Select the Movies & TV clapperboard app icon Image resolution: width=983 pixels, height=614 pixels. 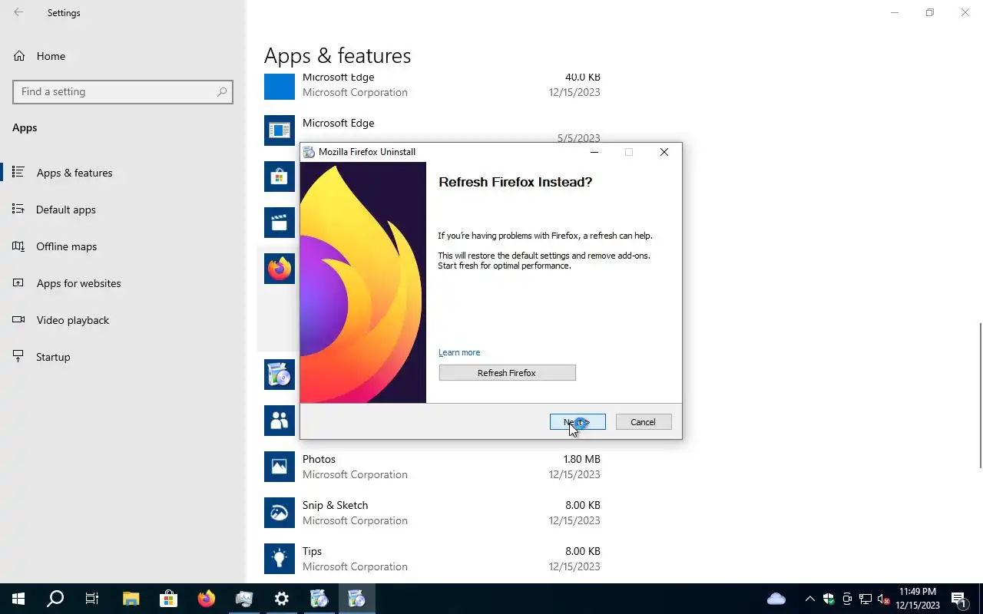[280, 223]
